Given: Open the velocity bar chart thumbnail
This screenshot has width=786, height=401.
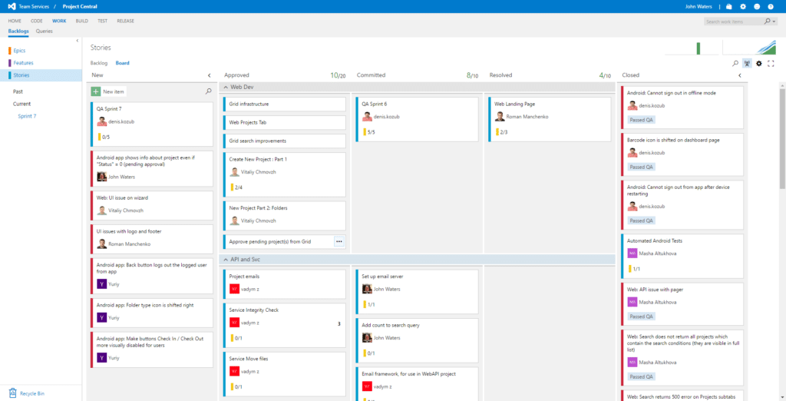Looking at the screenshot, I should click(692, 48).
